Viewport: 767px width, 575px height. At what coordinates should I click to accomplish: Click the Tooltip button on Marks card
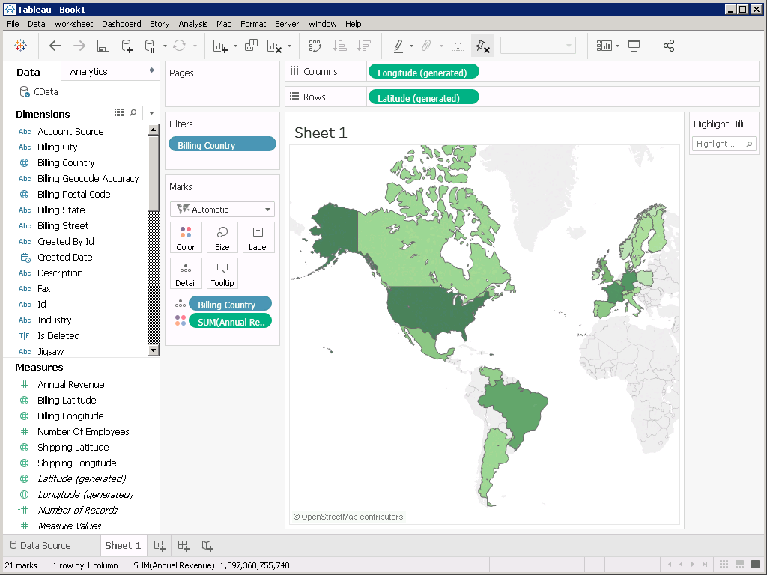(x=222, y=274)
